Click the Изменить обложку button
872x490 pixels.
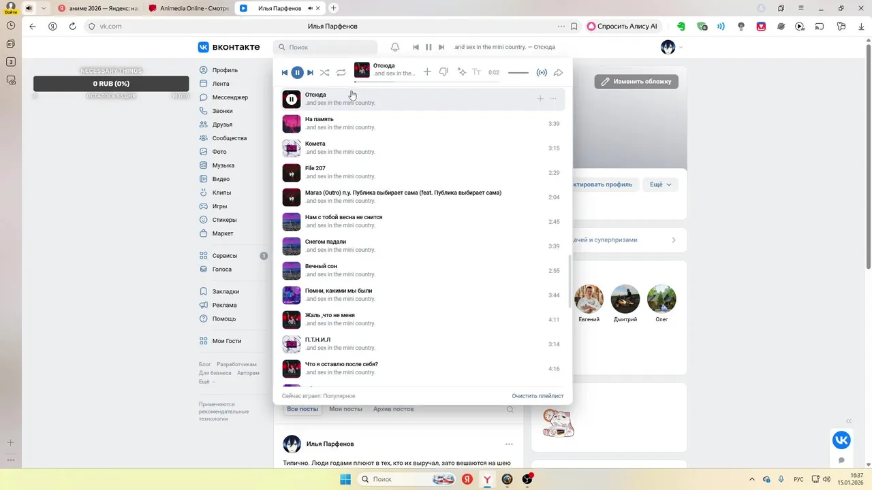click(636, 81)
